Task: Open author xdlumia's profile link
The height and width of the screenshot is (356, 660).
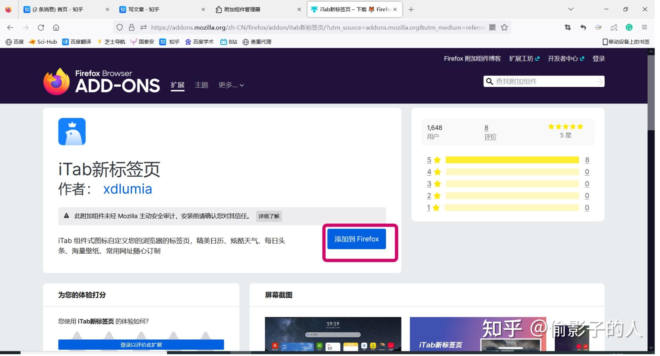Action: 128,189
